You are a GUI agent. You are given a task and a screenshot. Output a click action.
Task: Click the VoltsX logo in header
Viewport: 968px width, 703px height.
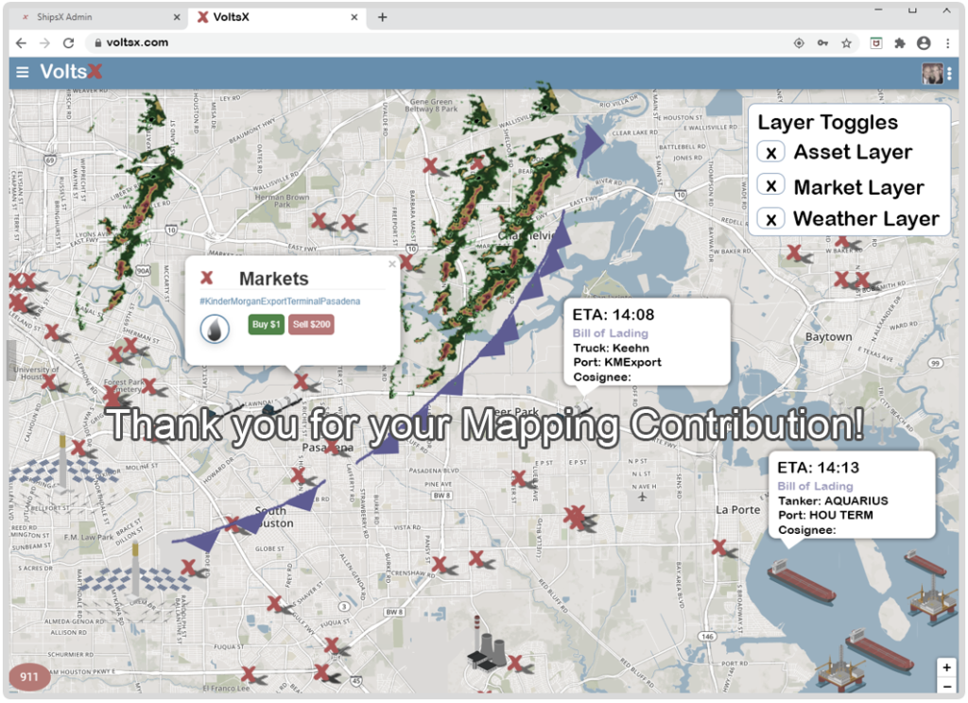pos(71,72)
